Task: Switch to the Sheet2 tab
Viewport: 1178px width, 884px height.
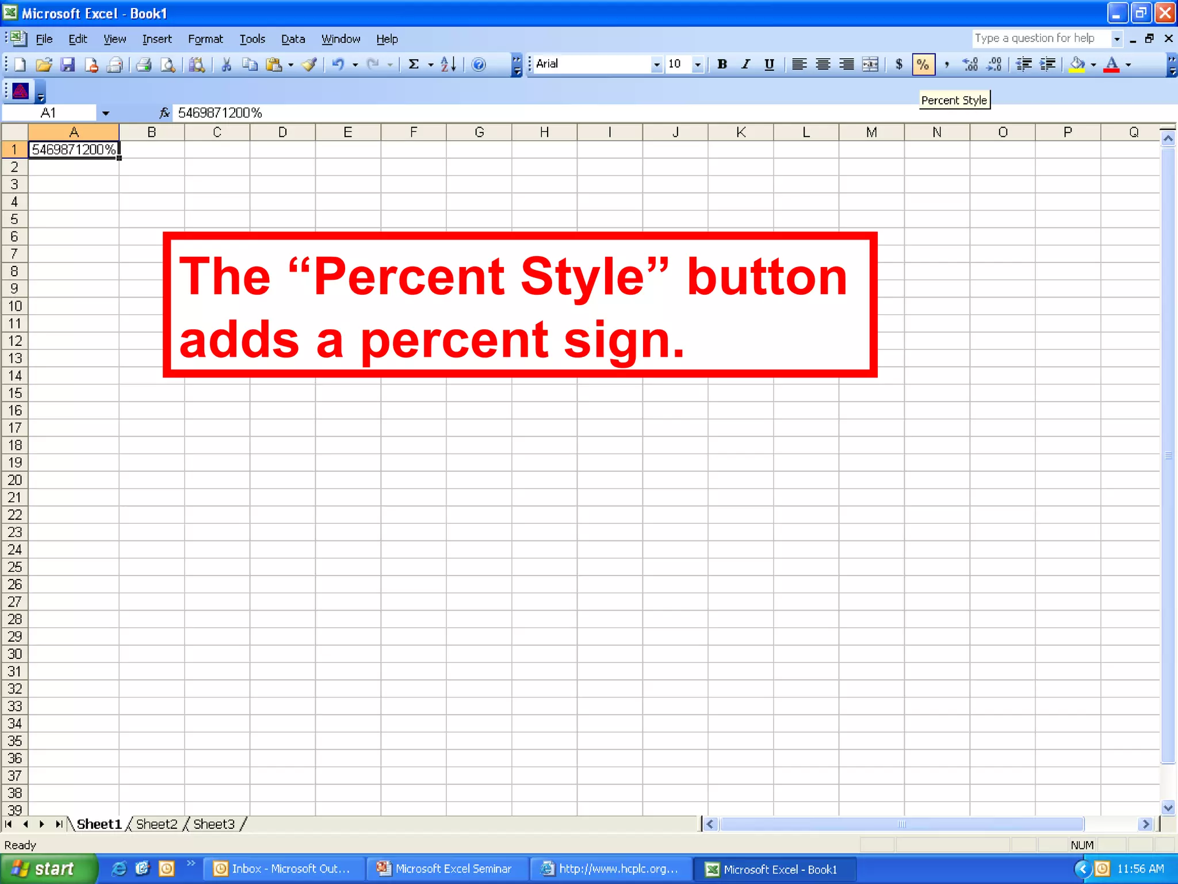Action: coord(156,824)
